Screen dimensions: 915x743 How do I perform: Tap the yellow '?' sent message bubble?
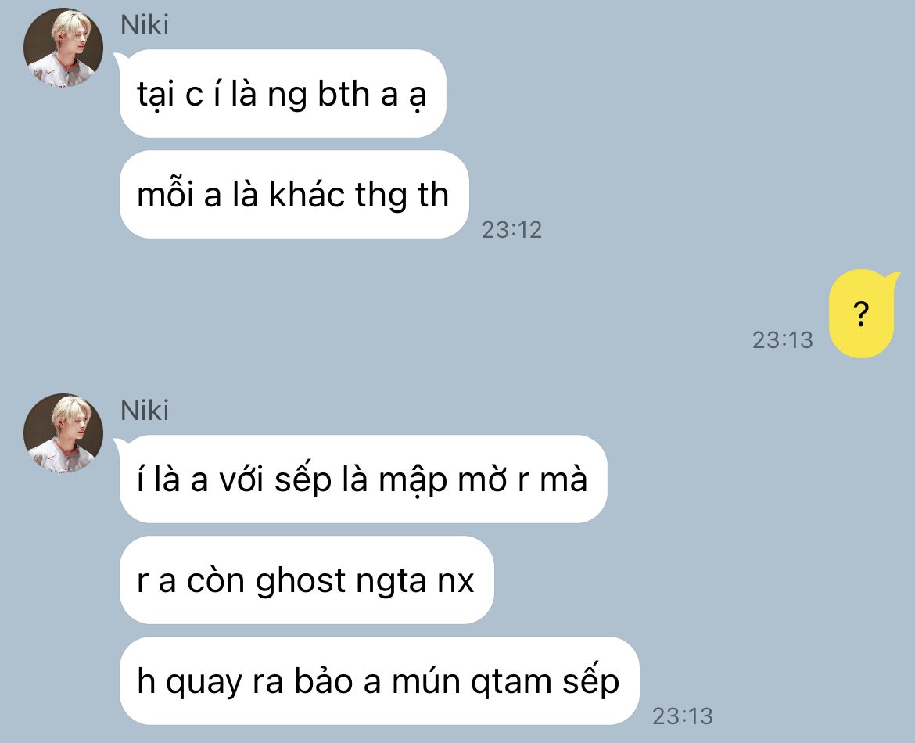[862, 314]
